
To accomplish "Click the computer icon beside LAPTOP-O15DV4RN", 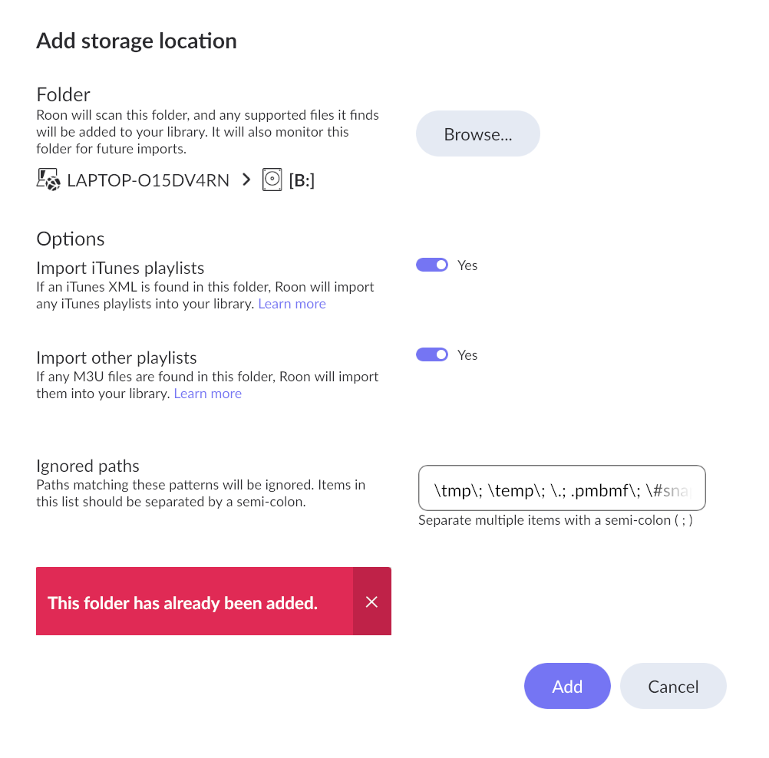I will (x=48, y=180).
